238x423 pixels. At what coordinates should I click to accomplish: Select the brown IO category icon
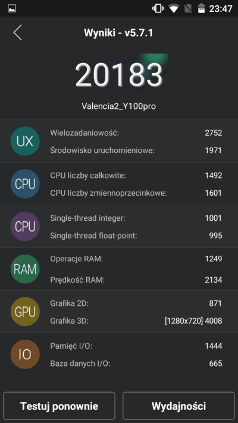(x=25, y=354)
